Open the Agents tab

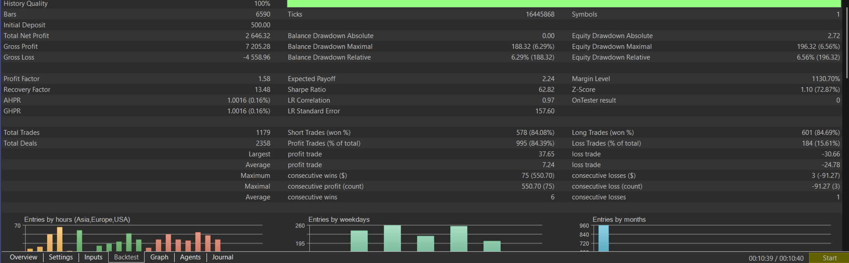(x=190, y=257)
